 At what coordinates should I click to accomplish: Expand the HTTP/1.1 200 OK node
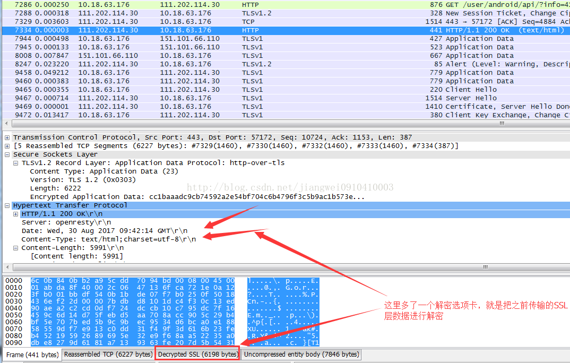coord(15,214)
